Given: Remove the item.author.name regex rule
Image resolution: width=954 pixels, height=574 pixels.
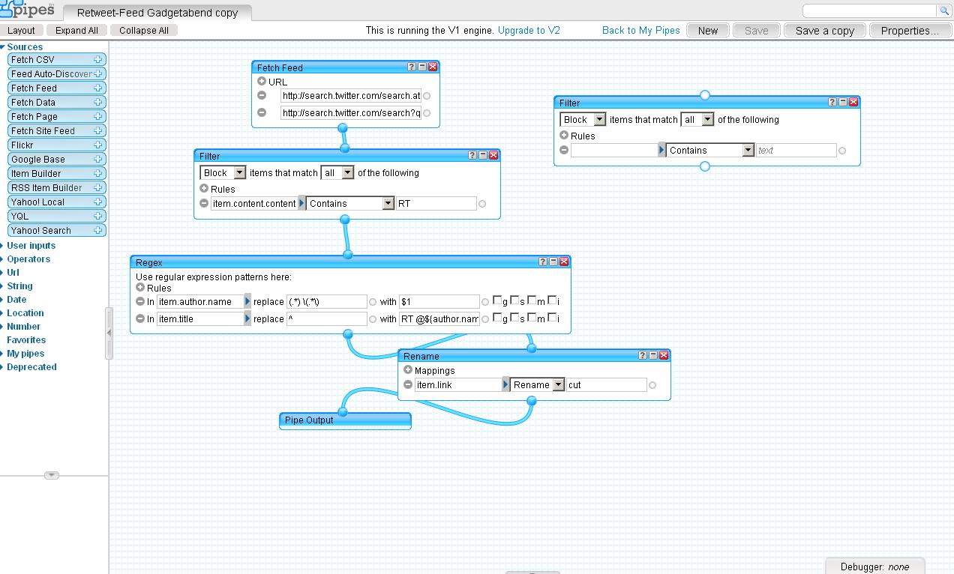Looking at the screenshot, I should [x=140, y=301].
